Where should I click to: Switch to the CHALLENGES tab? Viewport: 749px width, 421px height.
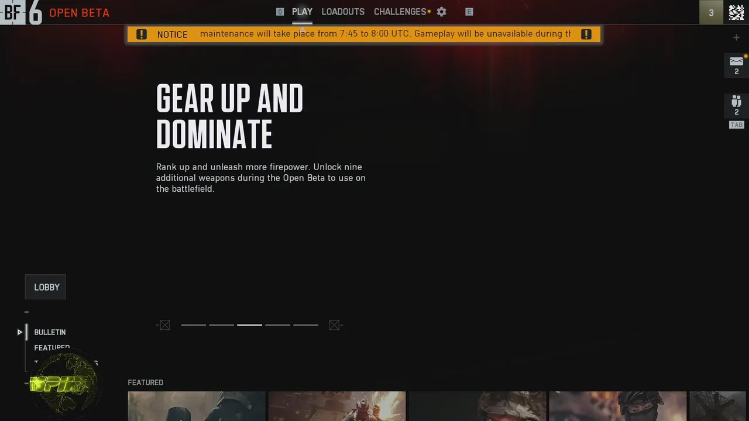point(400,12)
